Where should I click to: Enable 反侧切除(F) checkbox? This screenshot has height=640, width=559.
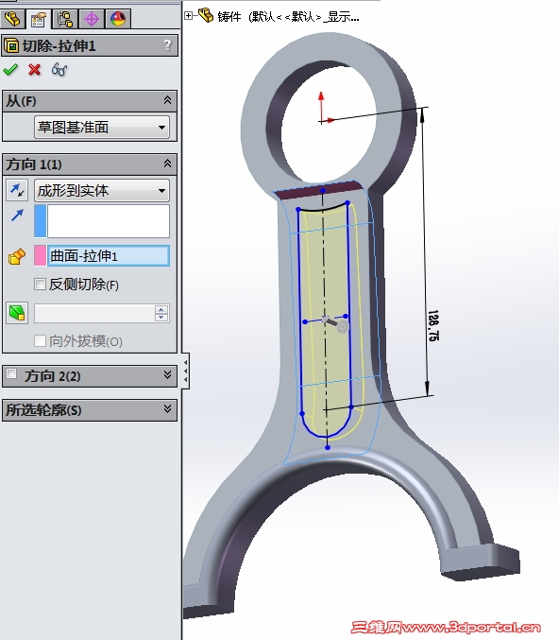pos(40,285)
